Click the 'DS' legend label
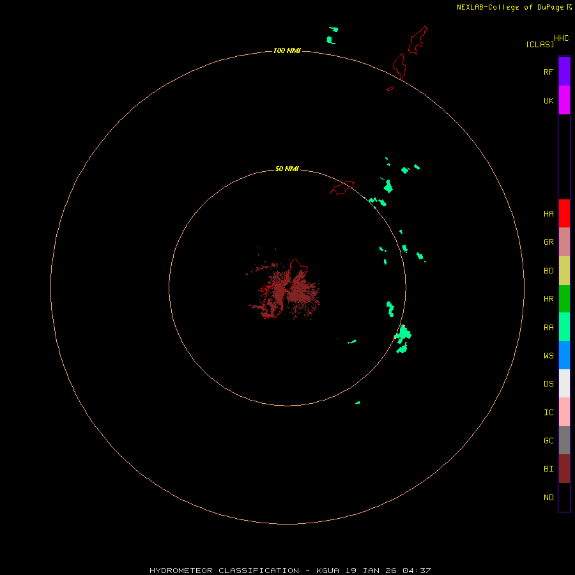The height and width of the screenshot is (575, 575). coord(548,384)
